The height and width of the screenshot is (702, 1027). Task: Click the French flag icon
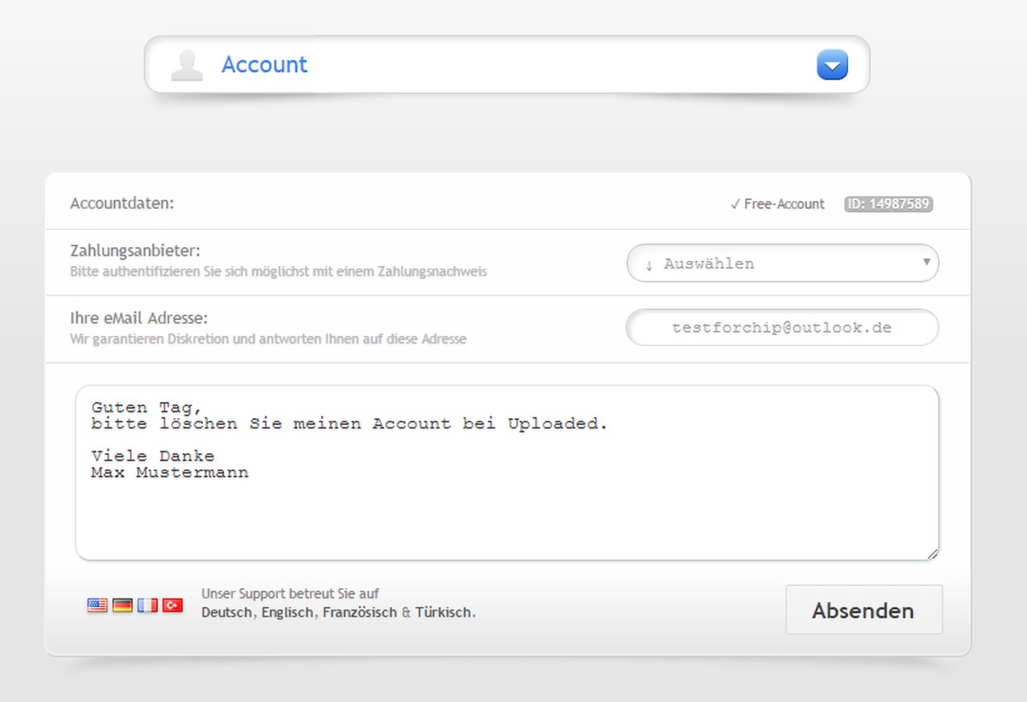coord(147,605)
